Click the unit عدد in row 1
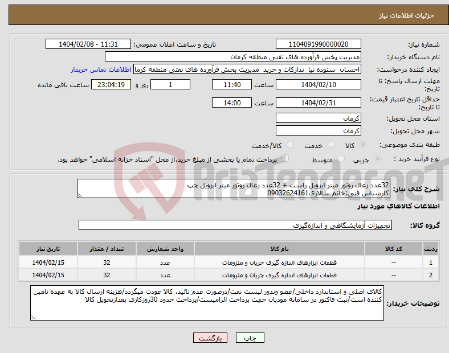449x353 pixels. coord(165,262)
